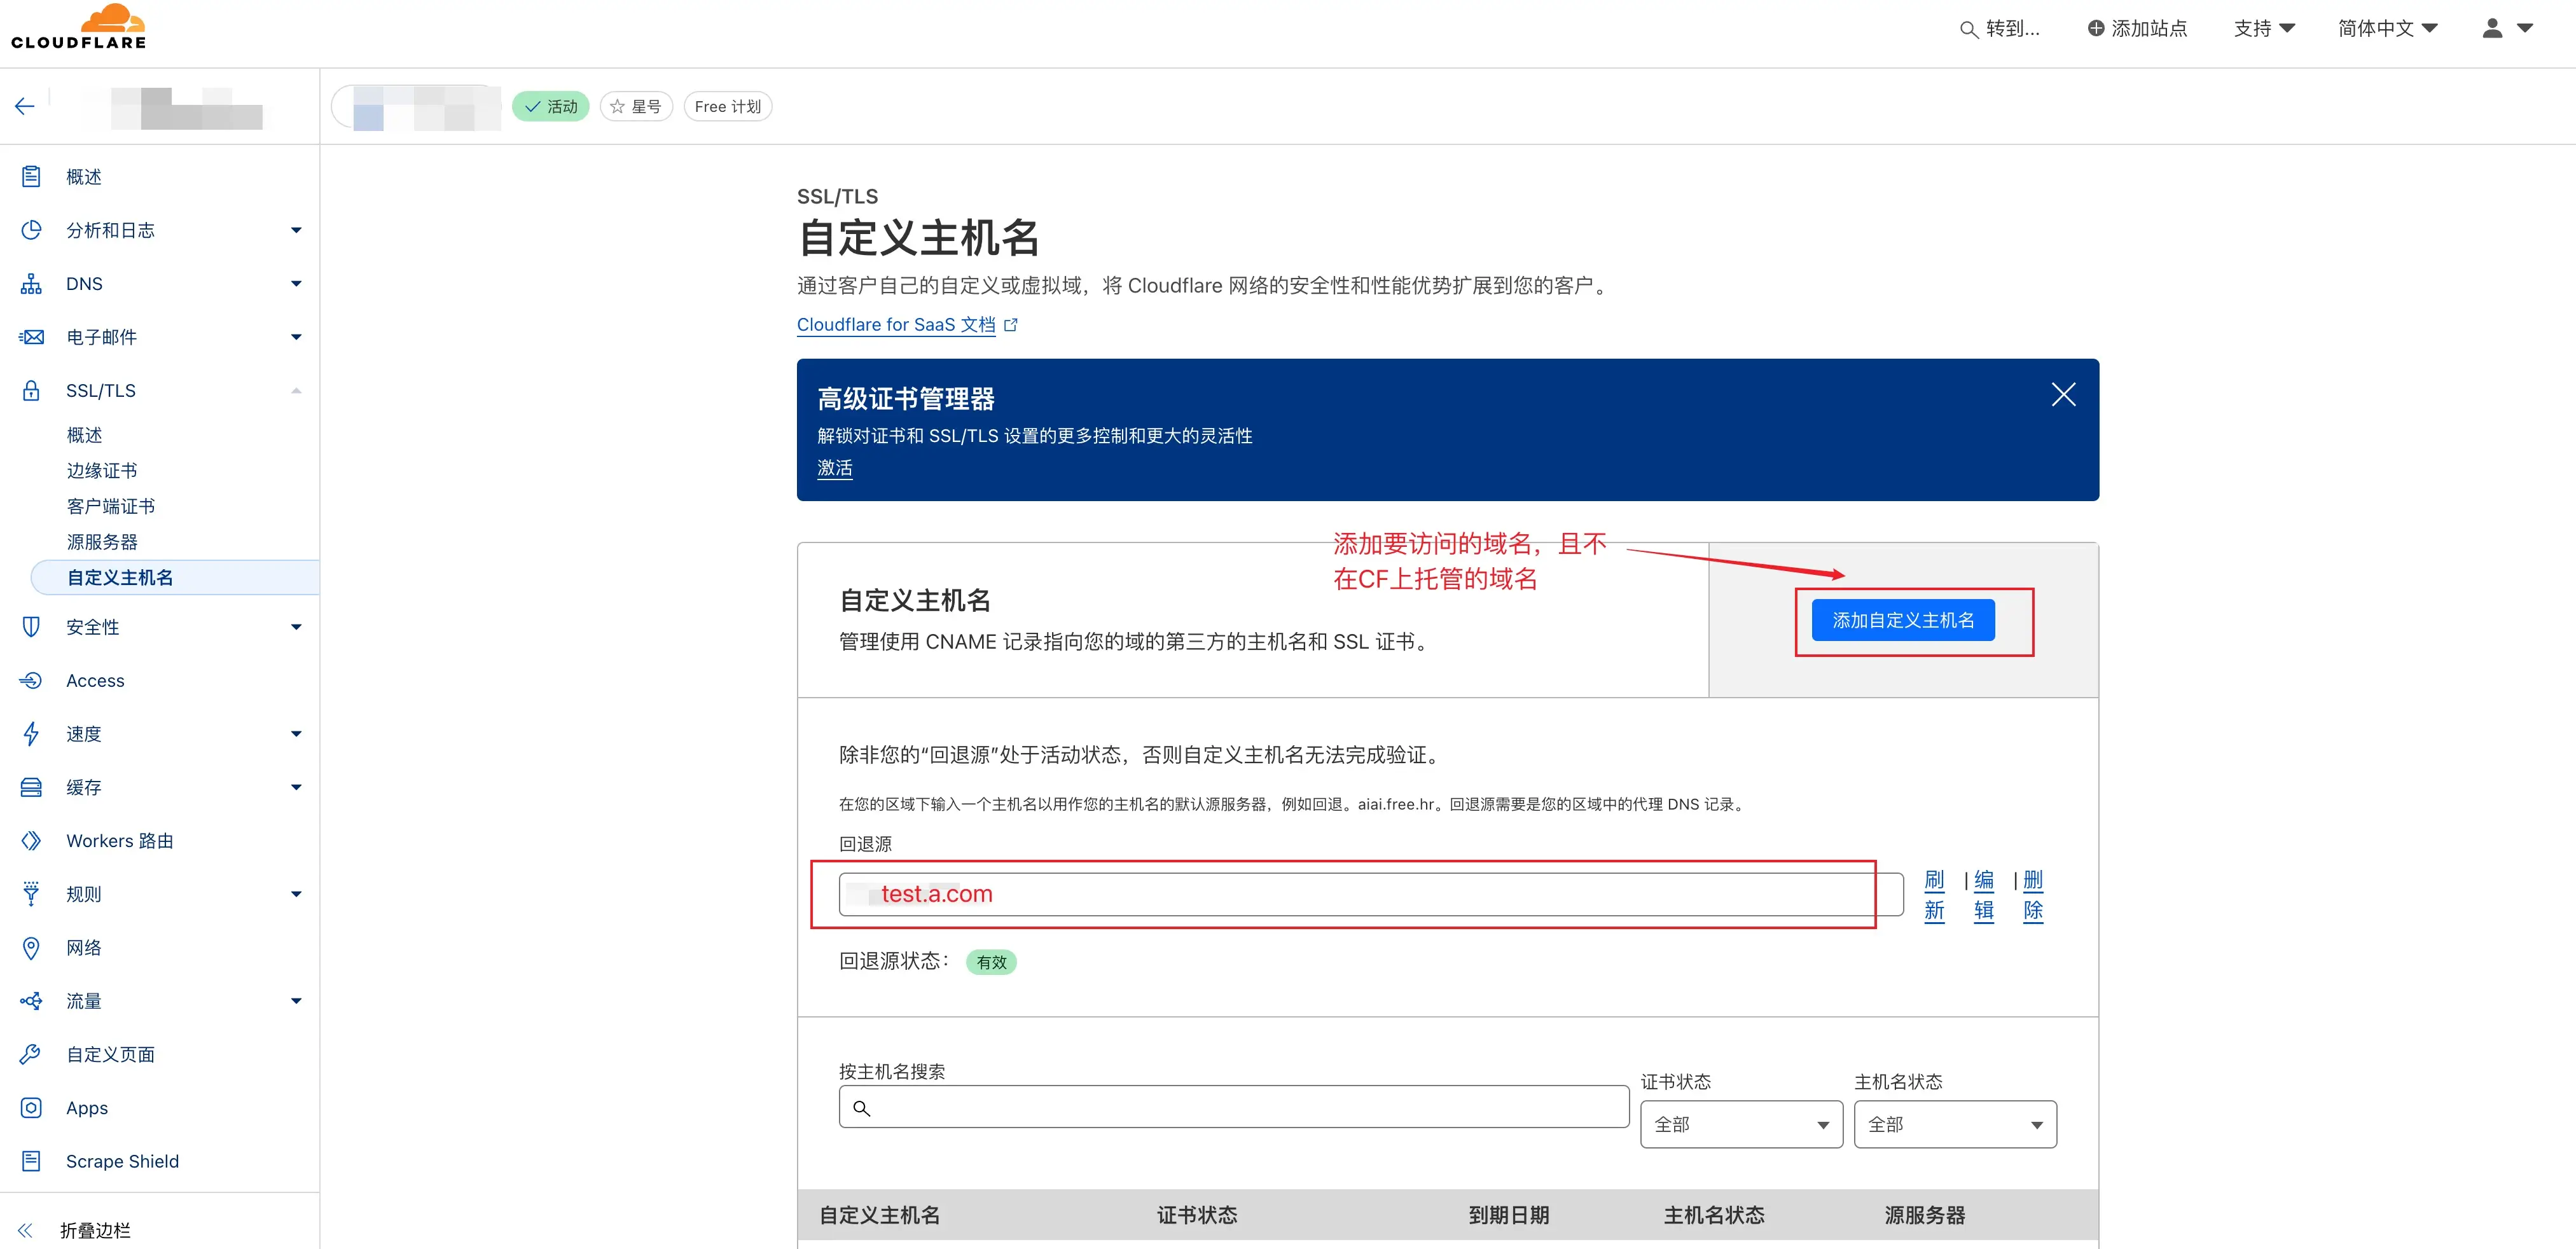Click the 删除 link for fallback origin
Viewport: 2576px width, 1249px height.
click(x=2033, y=895)
